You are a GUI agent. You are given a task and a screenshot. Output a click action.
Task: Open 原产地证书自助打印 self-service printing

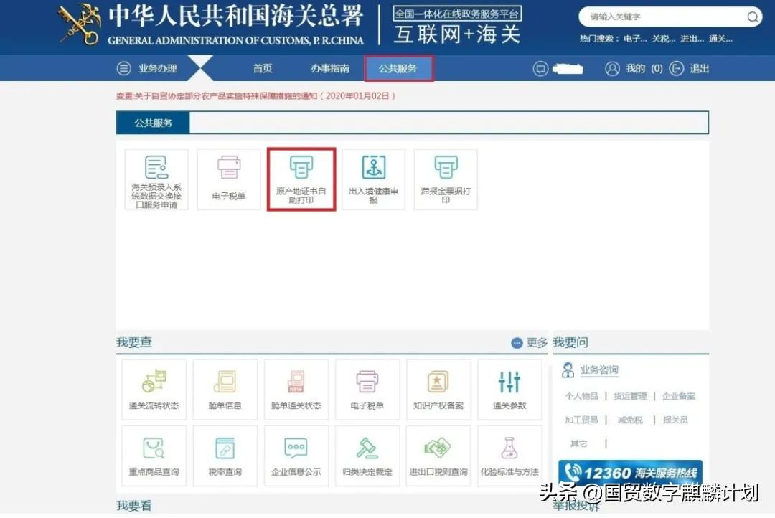pos(301,179)
